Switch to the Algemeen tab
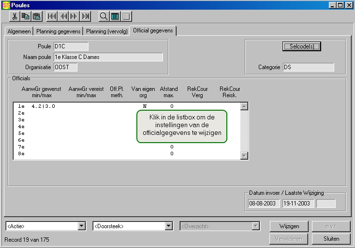The height and width of the screenshot is (248, 355). coord(19,31)
